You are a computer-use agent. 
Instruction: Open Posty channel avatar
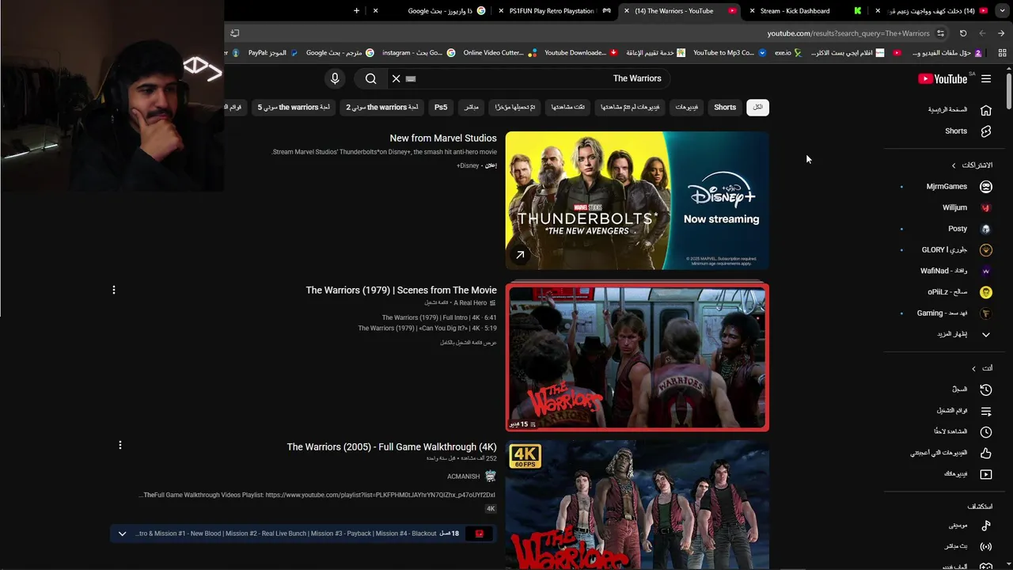coord(986,229)
